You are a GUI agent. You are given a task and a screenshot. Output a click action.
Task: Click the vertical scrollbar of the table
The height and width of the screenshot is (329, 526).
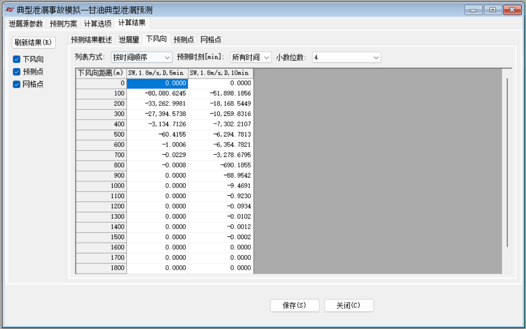click(x=507, y=162)
